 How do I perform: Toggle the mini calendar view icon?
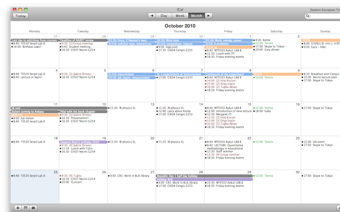tap(25, 208)
